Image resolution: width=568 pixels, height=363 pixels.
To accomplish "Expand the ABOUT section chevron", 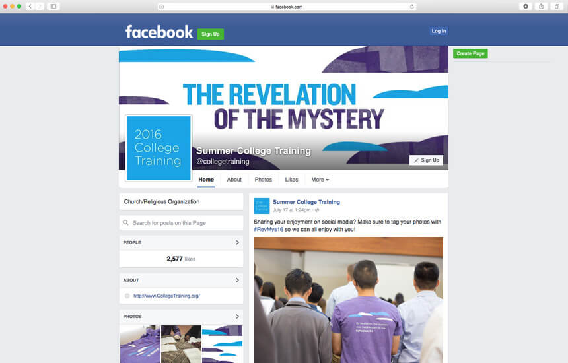I will pos(237,280).
